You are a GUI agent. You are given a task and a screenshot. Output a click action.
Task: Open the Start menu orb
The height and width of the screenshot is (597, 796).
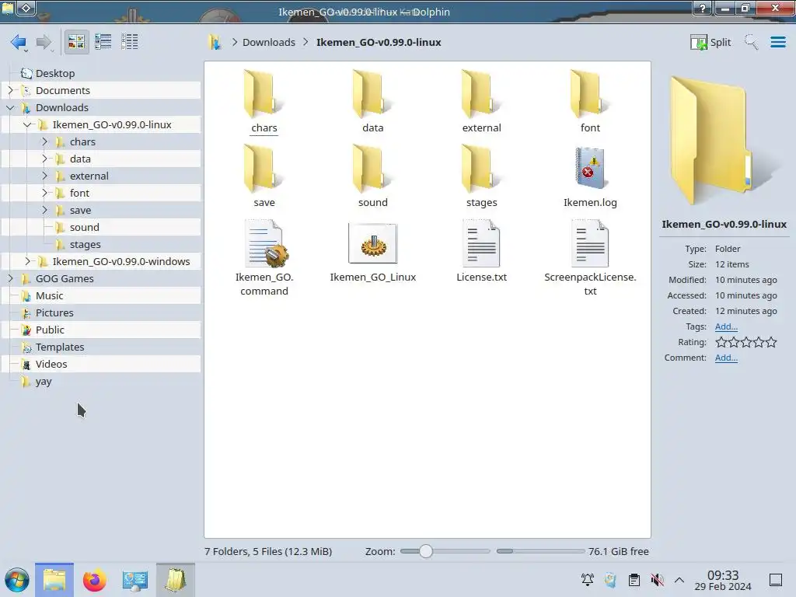(x=17, y=580)
